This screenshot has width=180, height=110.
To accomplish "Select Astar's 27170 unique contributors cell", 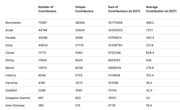I will pyautogui.click(x=79, y=45).
